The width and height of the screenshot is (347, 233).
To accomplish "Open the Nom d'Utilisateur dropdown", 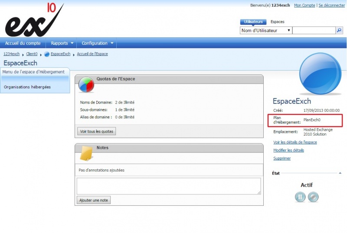I will point(265,31).
